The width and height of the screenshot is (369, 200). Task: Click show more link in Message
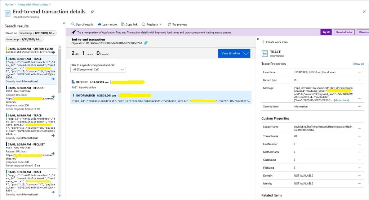coord(341,100)
